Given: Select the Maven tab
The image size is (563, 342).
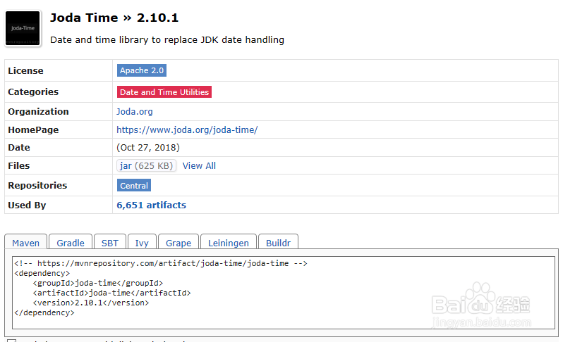Looking at the screenshot, I should 26,243.
